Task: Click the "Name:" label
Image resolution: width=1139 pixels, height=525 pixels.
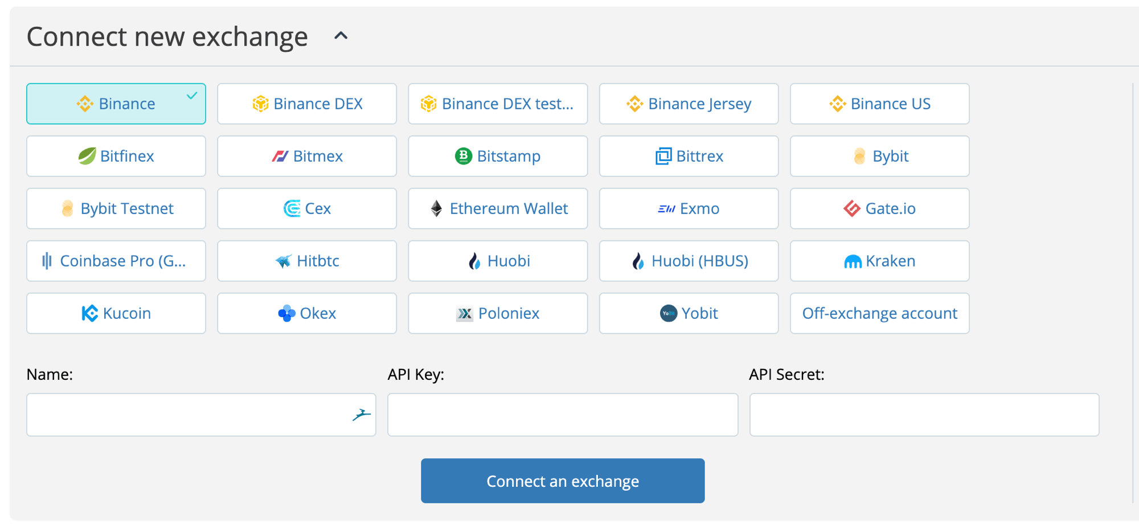Action: pyautogui.click(x=50, y=374)
